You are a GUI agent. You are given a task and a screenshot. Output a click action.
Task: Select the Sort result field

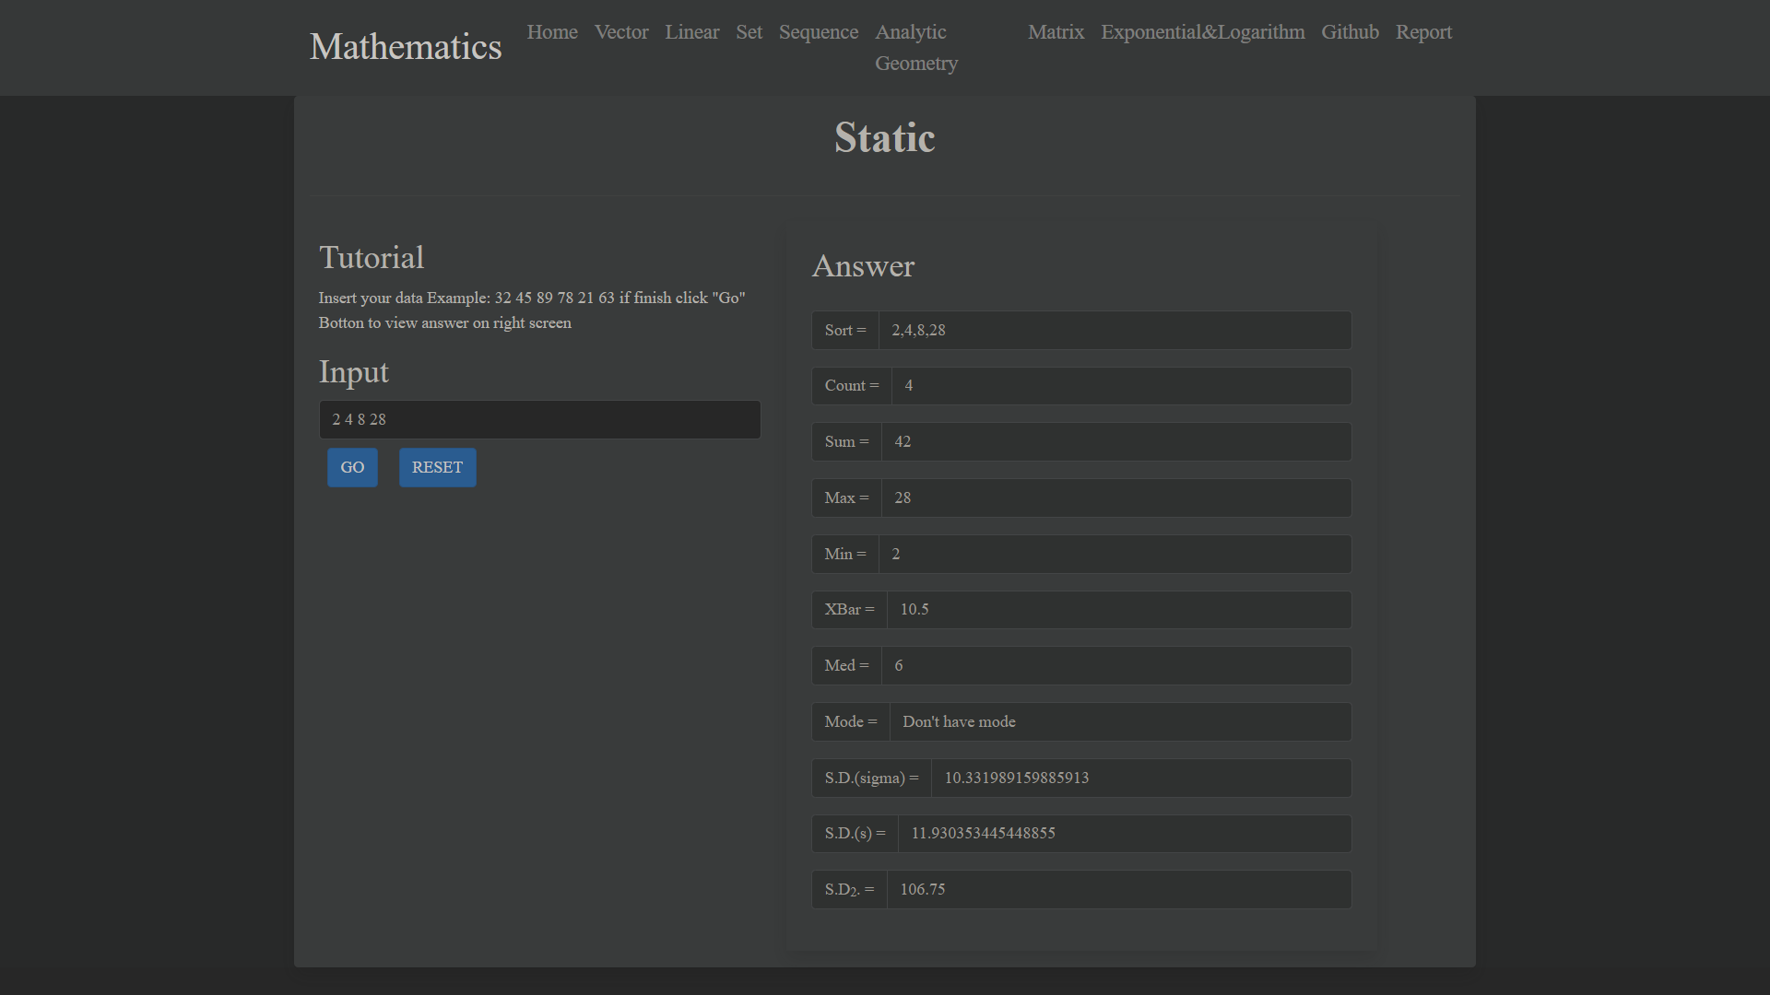pos(1115,330)
